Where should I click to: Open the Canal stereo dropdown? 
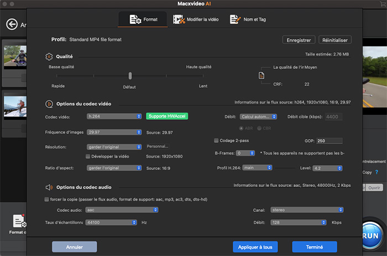307,210
